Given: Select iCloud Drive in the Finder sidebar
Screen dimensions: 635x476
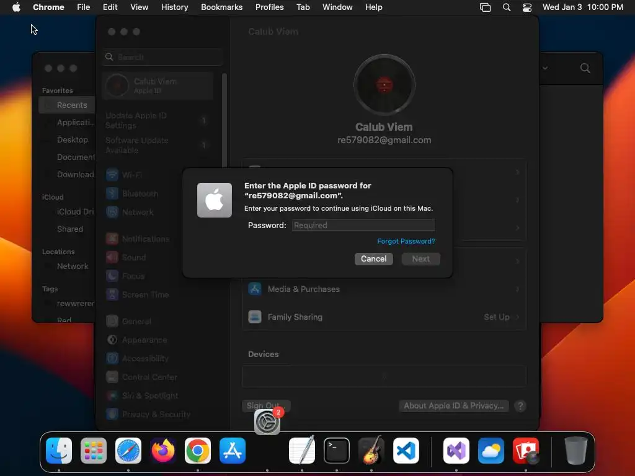Looking at the screenshot, I should 67,212.
